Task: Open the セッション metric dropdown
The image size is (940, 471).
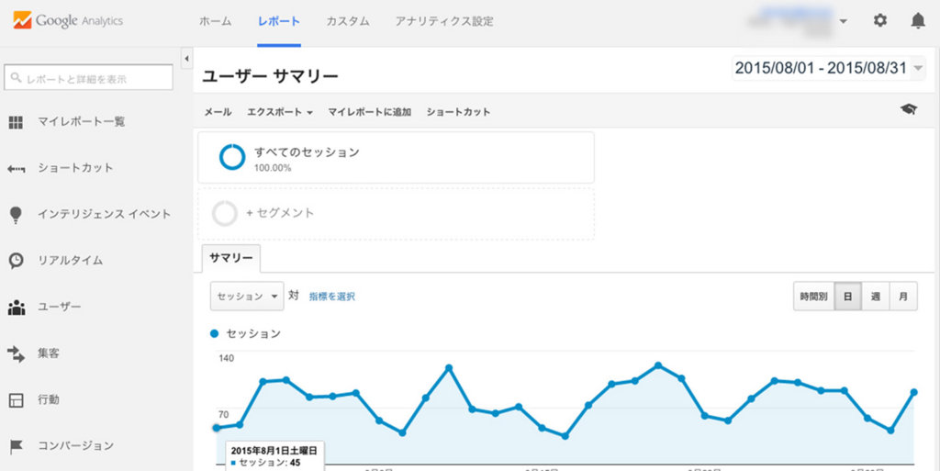Action: click(247, 296)
